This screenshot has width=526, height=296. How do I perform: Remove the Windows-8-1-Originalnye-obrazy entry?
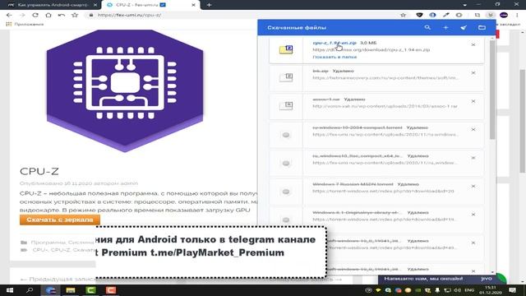[x=473, y=215]
